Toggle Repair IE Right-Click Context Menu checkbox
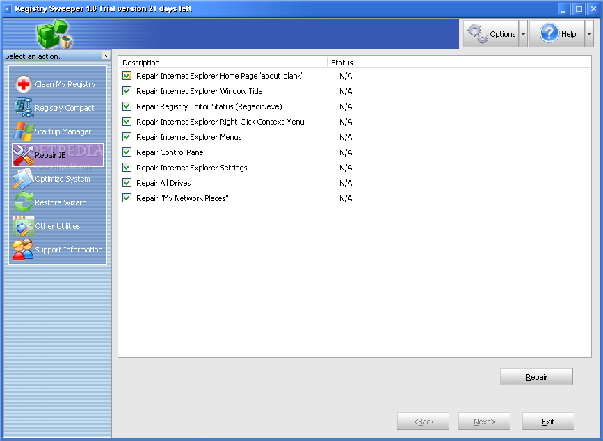 pos(127,122)
